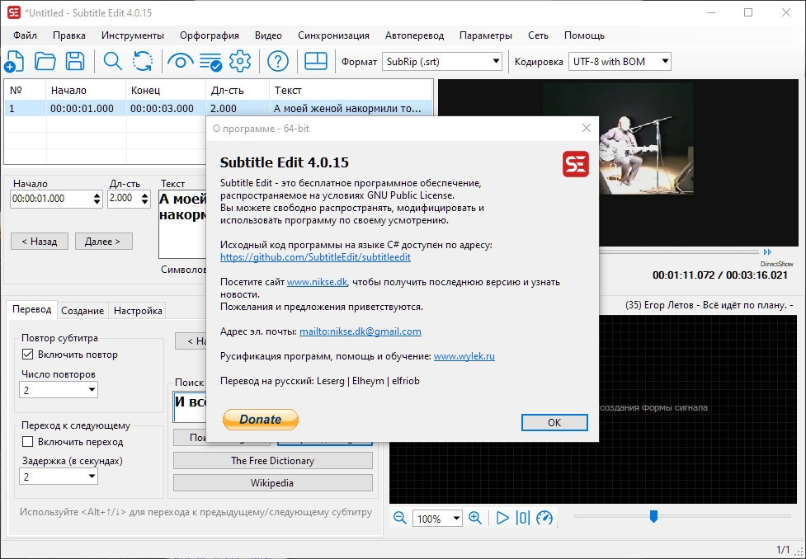The height and width of the screenshot is (559, 806).
Task: Zoom out the waveform
Action: 399,518
